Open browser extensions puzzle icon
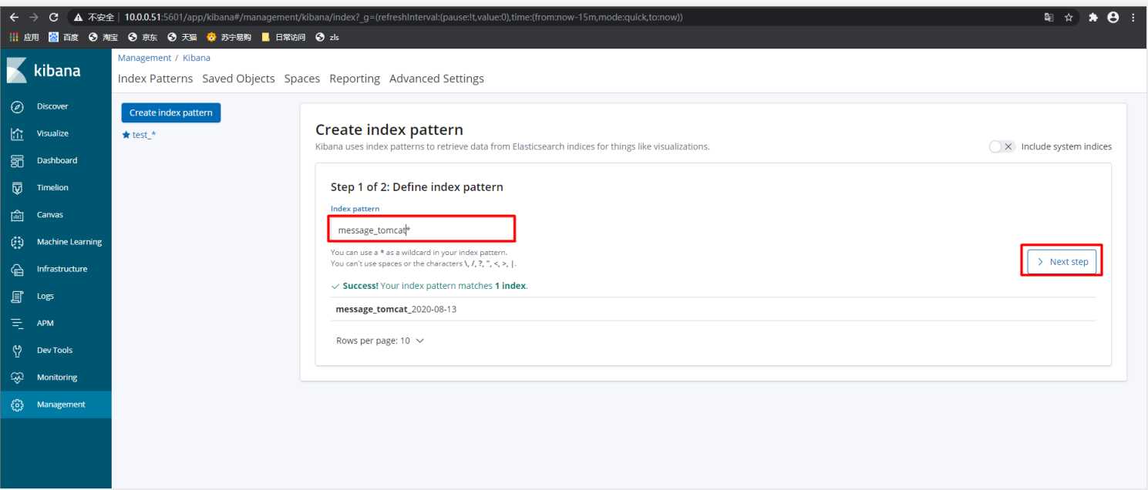 tap(1093, 17)
